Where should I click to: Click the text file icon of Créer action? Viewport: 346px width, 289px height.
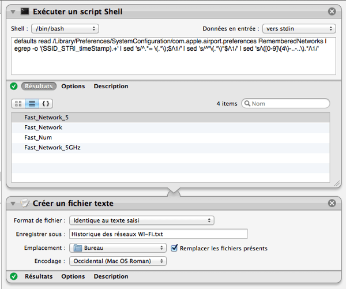coord(24,204)
